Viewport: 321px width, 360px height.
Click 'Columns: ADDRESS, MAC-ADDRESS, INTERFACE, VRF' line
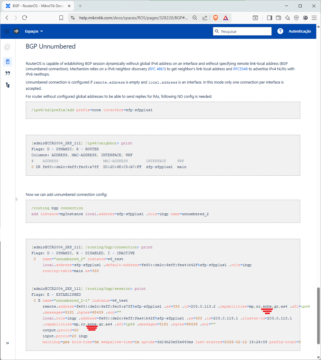tap(82, 155)
